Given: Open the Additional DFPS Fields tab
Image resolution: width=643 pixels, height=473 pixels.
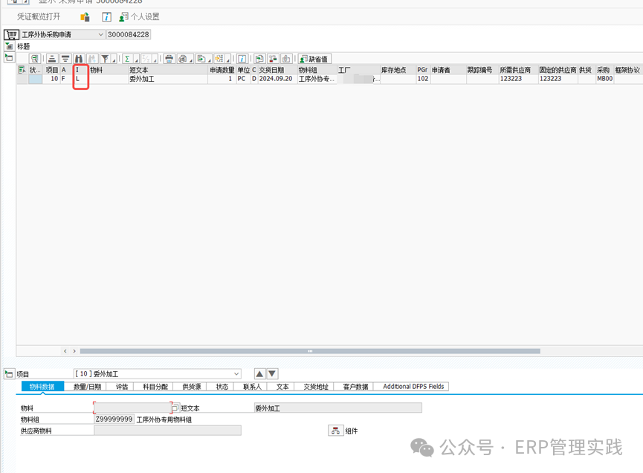Looking at the screenshot, I should [413, 387].
